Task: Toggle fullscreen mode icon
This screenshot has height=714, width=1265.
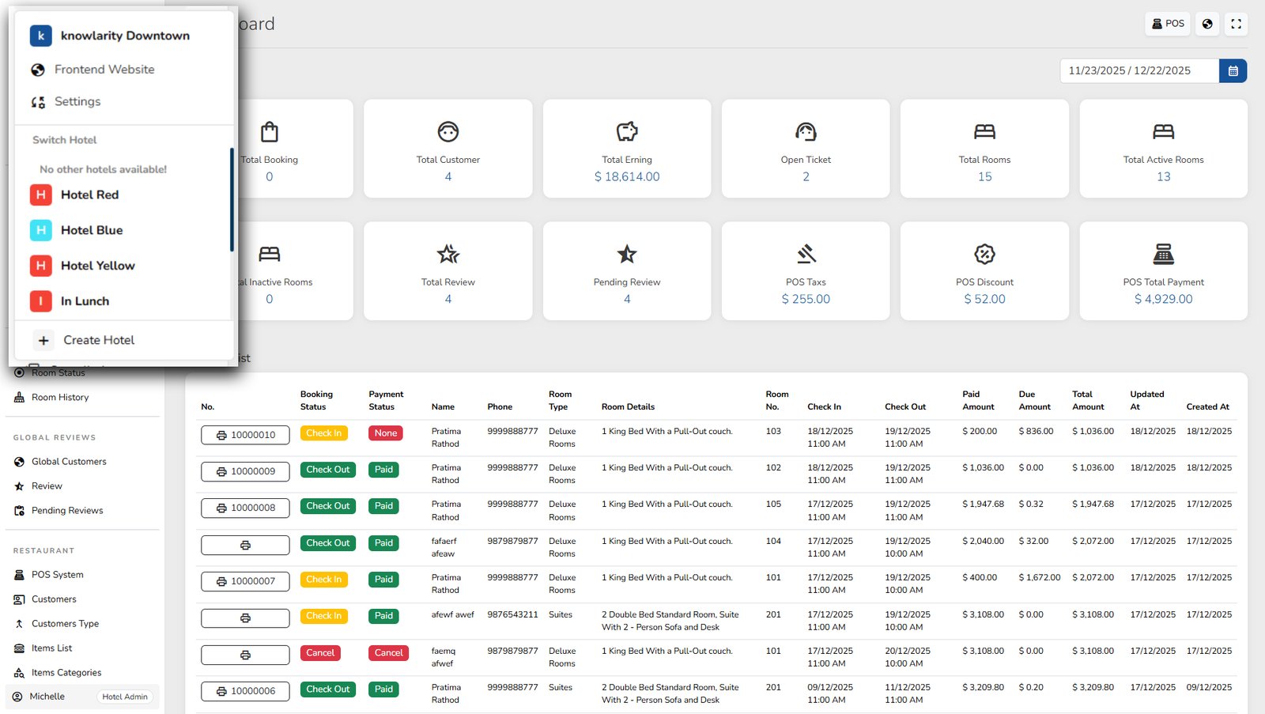Action: [x=1236, y=24]
